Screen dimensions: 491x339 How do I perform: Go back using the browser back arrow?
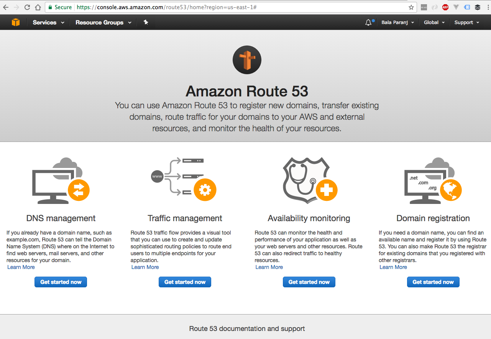pos(6,7)
